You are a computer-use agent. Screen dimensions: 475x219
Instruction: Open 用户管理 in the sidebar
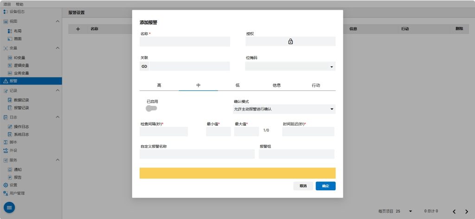click(x=17, y=193)
